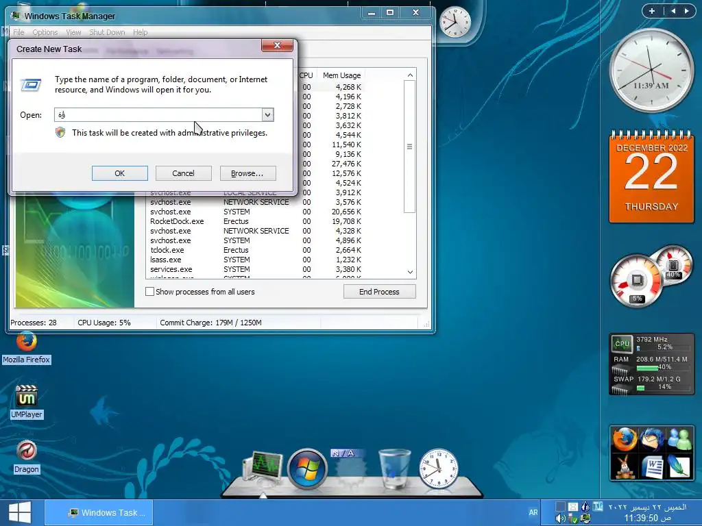Click the AR language indicator
The width and height of the screenshot is (702, 526).
pyautogui.click(x=533, y=512)
